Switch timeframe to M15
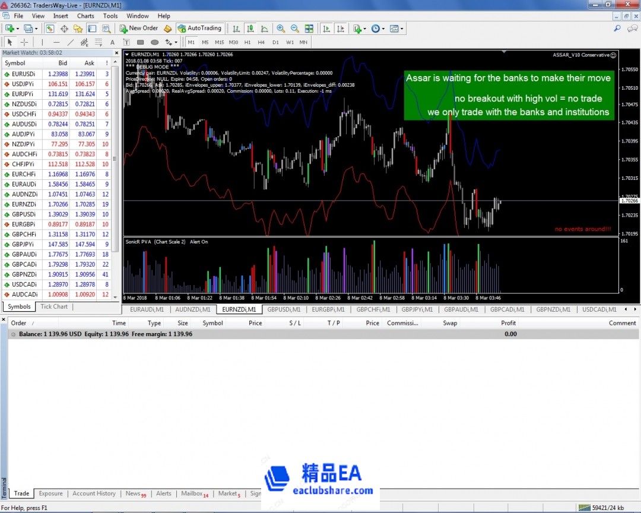Viewport: 641px width, 513px height. coord(220,42)
